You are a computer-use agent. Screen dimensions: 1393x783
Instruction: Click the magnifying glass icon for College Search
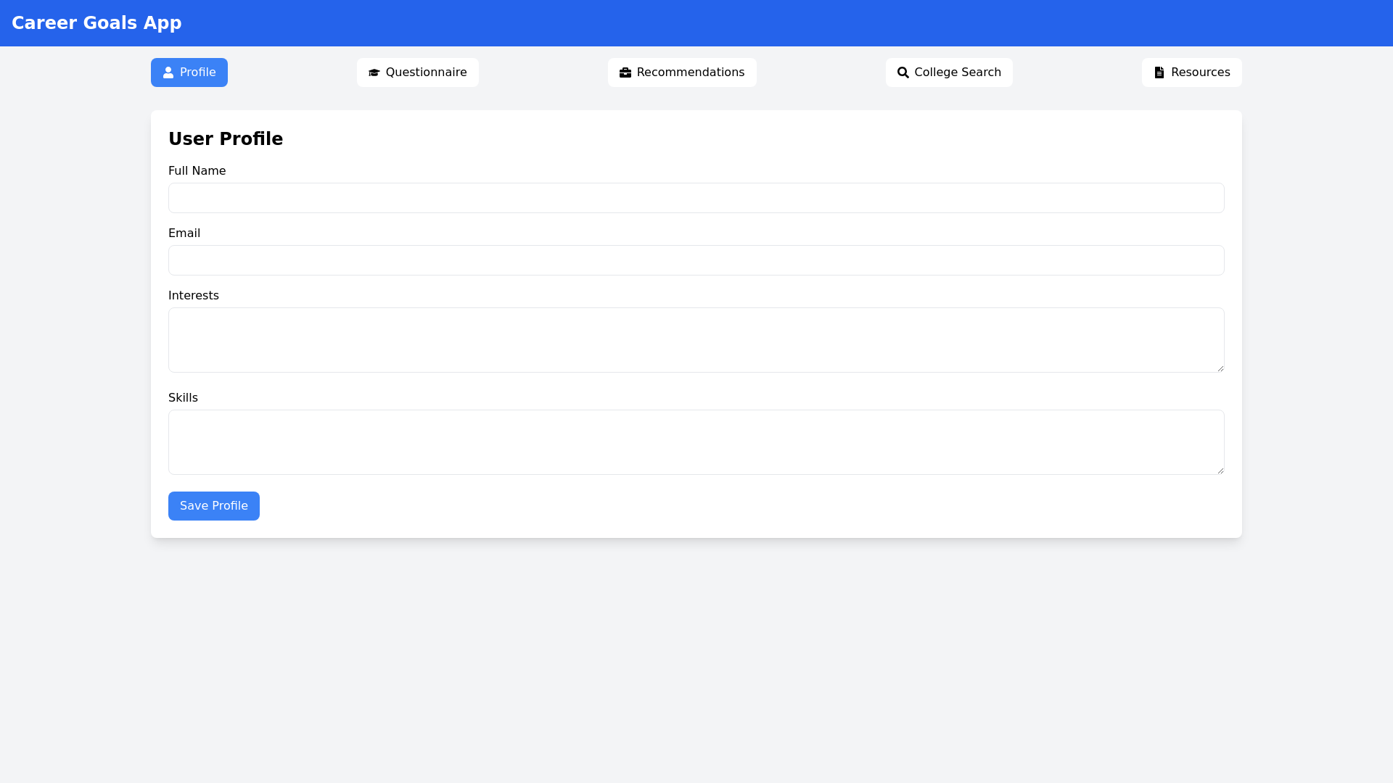pos(903,72)
